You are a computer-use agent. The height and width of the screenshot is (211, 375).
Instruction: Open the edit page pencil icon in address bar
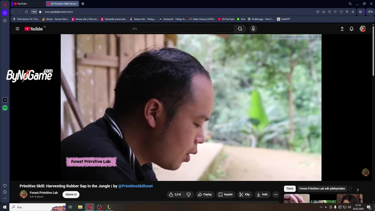(x=318, y=12)
